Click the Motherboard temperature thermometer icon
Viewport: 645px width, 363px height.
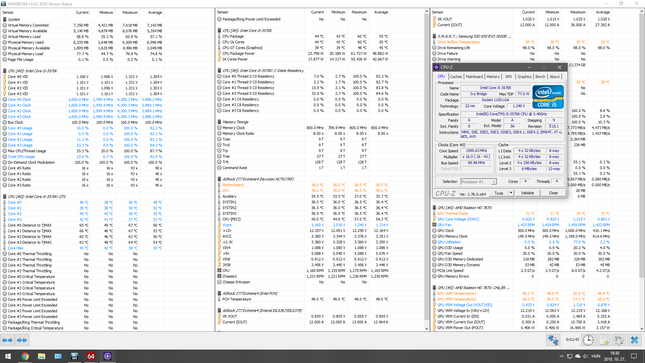tap(219, 185)
